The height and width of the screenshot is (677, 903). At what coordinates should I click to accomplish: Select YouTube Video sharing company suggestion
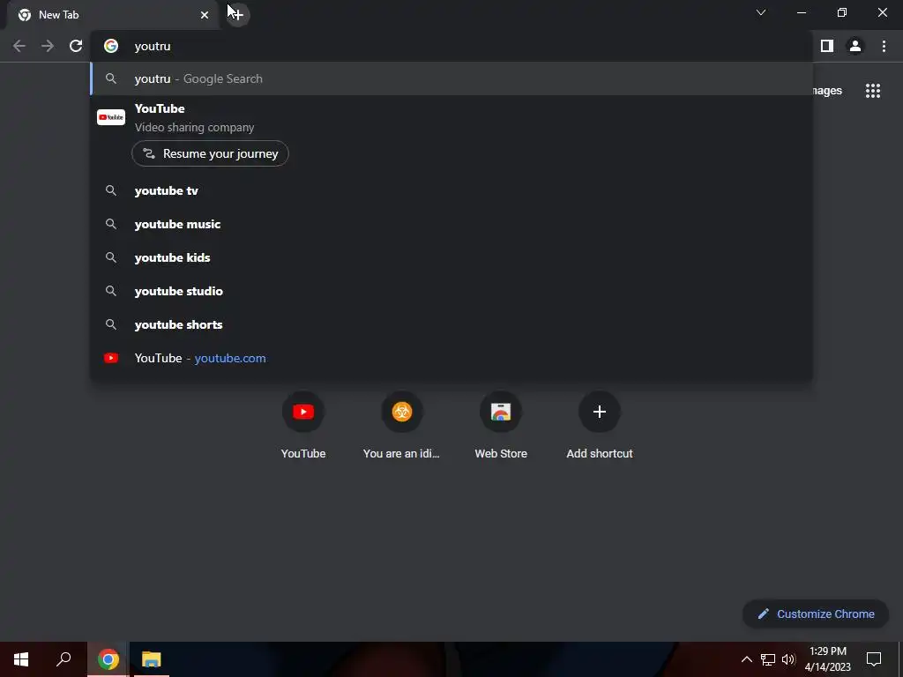click(x=451, y=118)
